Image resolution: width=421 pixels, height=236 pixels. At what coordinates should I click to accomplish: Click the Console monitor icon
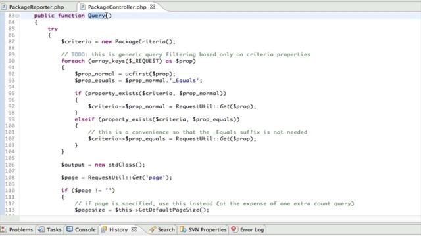coord(70,229)
